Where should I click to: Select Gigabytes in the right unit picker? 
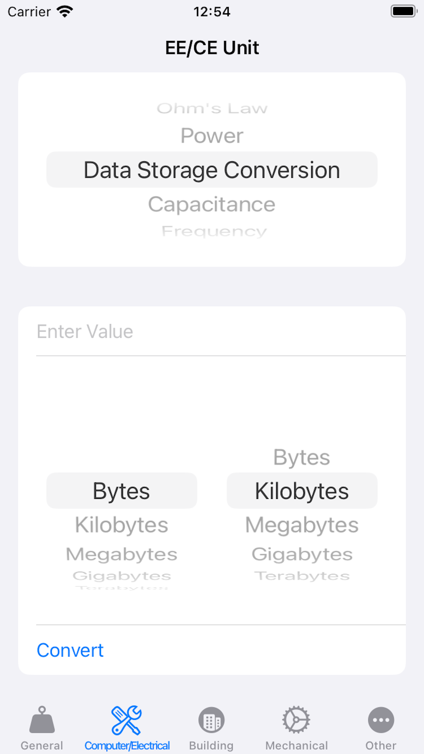tap(302, 554)
